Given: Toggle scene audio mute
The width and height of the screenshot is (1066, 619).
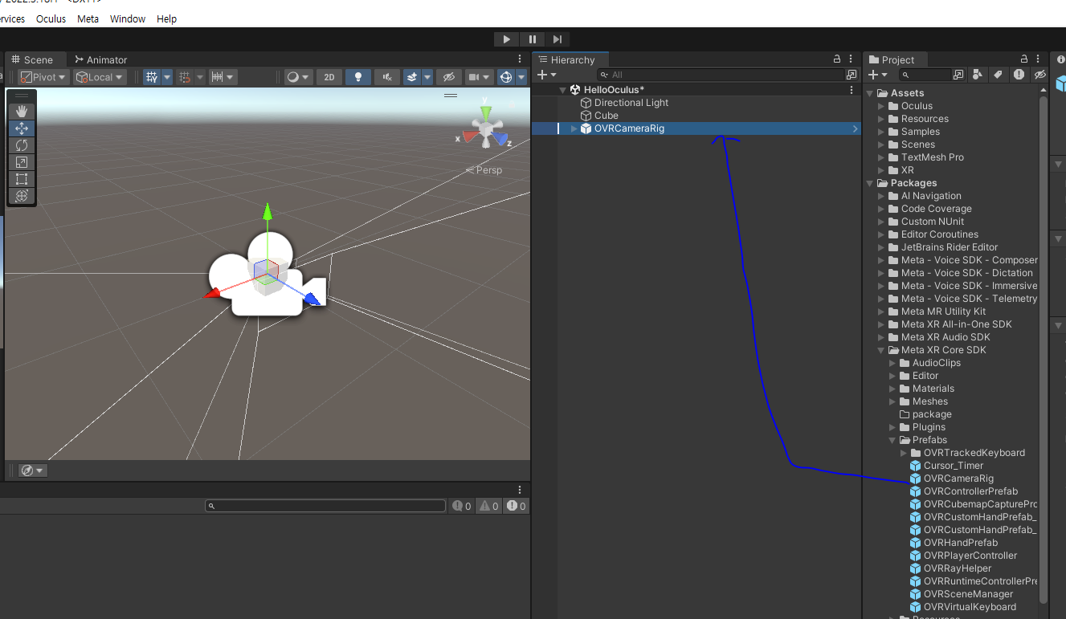Looking at the screenshot, I should pos(386,77).
